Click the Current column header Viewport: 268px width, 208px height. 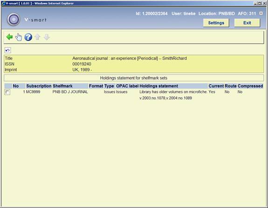[216, 86]
